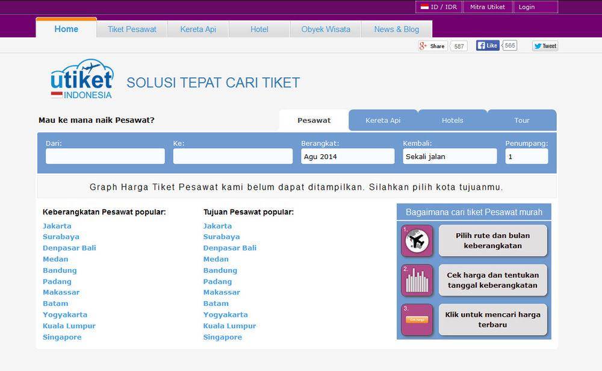This screenshot has width=602, height=371.
Task: Click the Indonesian flag ID / IDR selector
Action: tap(439, 7)
